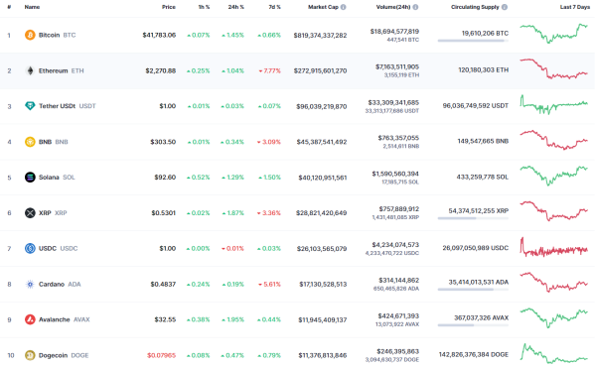Click the Bitcoin coin logo icon

pos(30,35)
